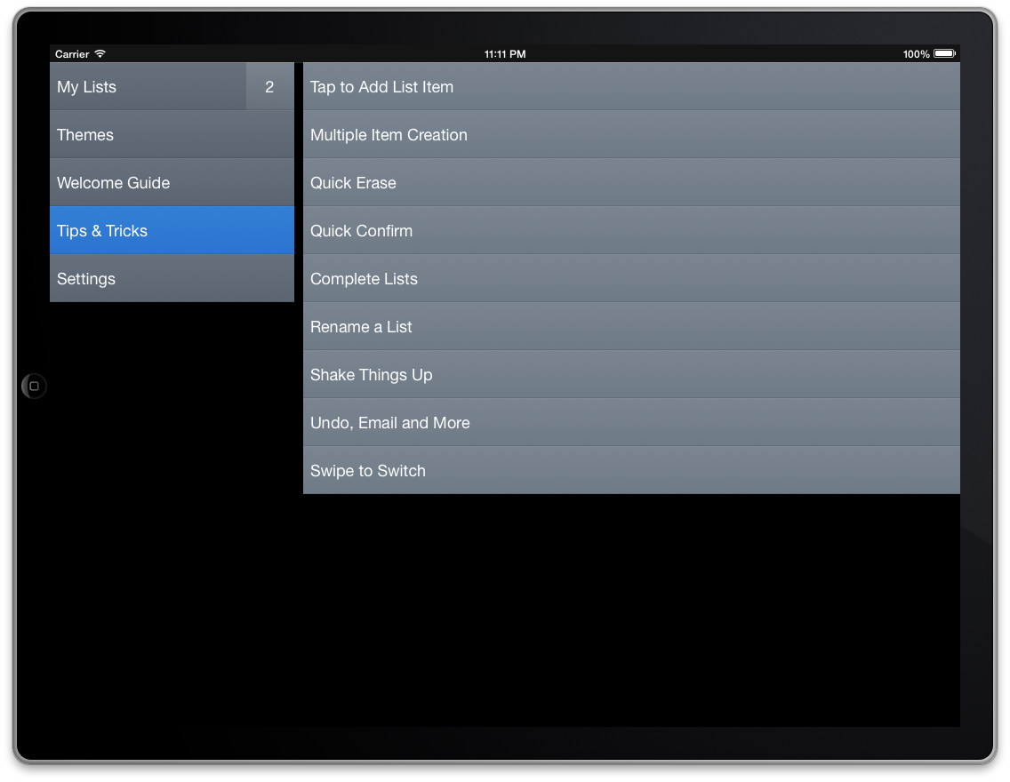Select the Quick Erase tip
The width and height of the screenshot is (1010, 782).
pos(631,183)
